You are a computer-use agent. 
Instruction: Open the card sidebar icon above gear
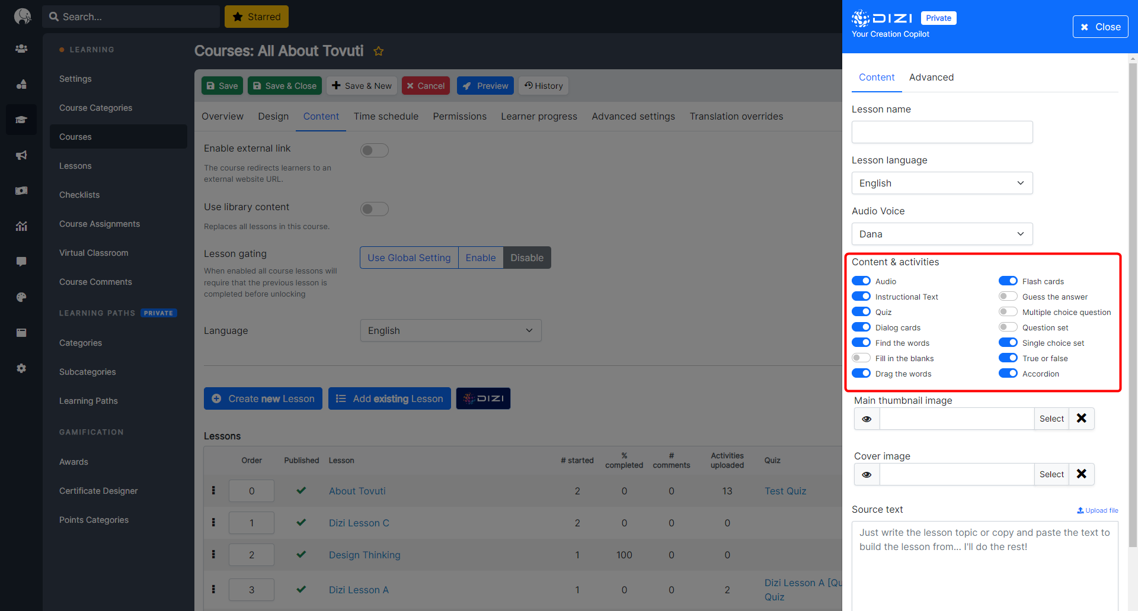point(21,333)
